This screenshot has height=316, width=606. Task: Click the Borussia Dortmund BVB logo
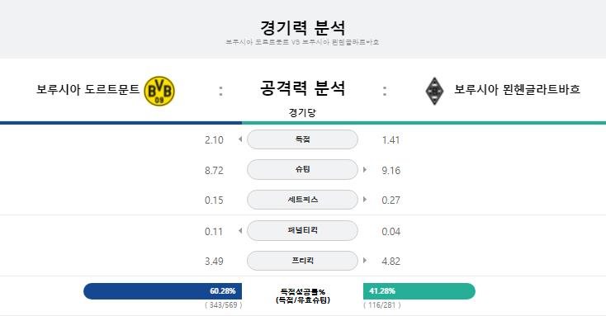159,91
